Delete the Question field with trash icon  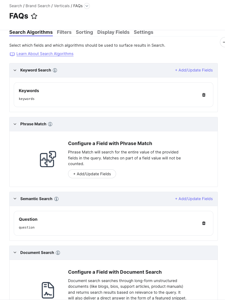204,223
